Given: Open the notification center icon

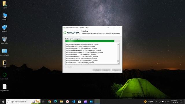Looking at the screenshot, I should tap(181, 101).
